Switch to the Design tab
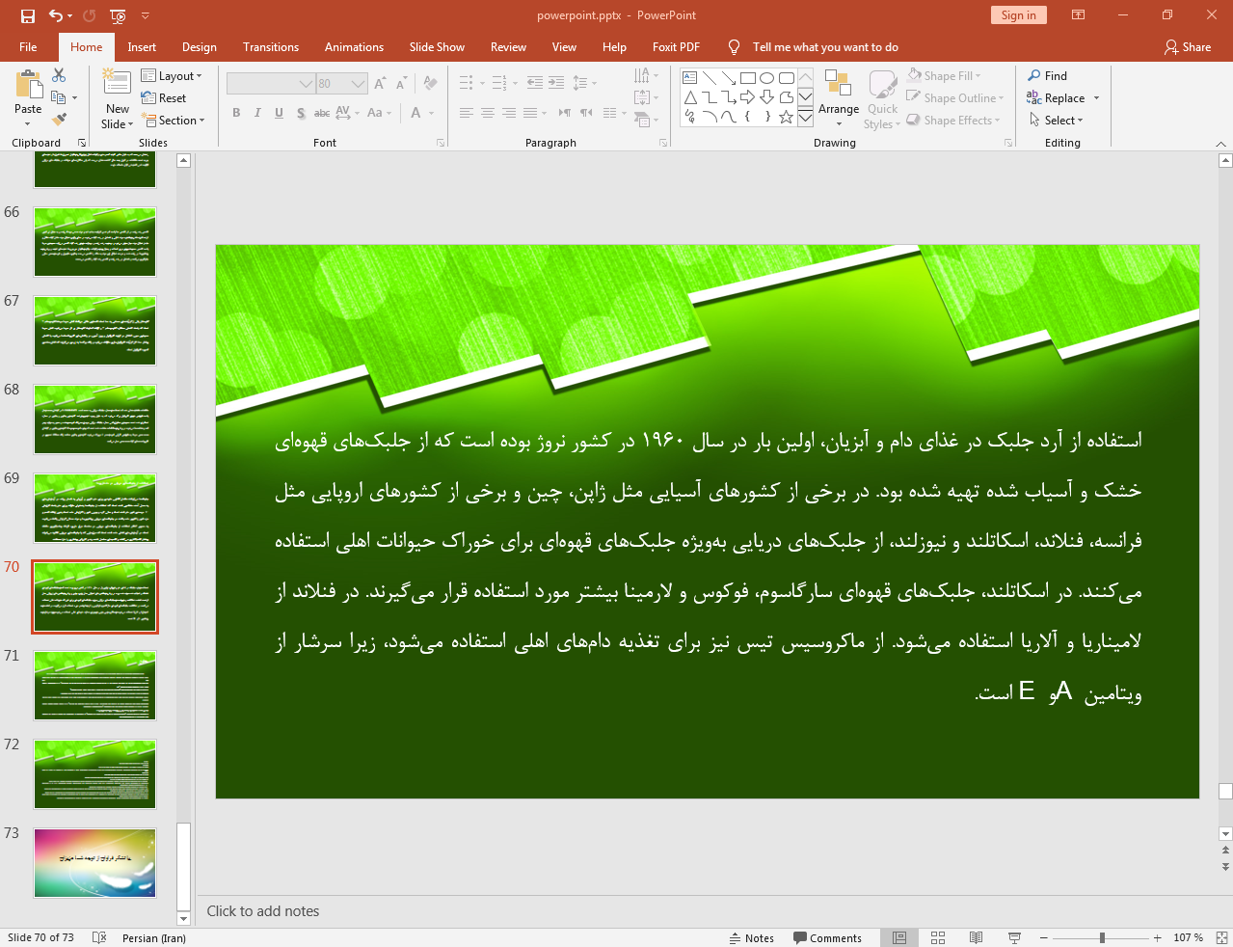The image size is (1233, 947). coord(200,47)
